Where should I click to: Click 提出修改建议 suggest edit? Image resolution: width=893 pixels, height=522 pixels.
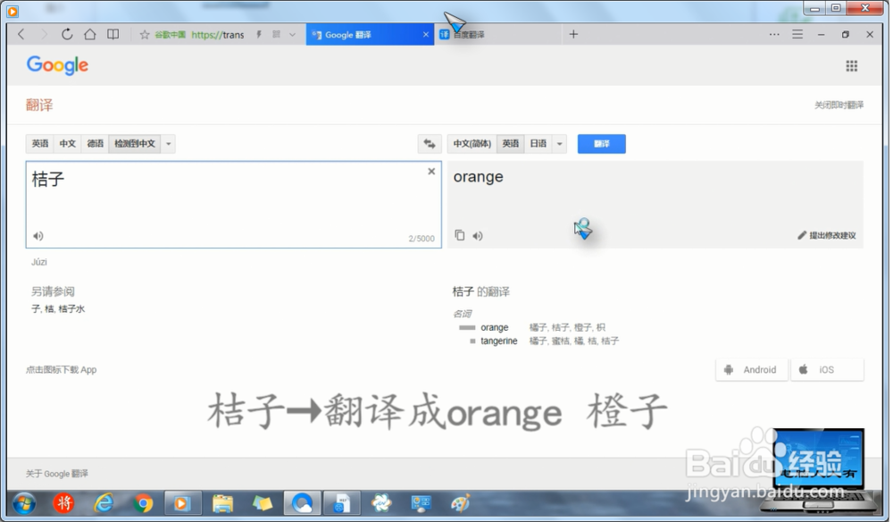click(827, 235)
